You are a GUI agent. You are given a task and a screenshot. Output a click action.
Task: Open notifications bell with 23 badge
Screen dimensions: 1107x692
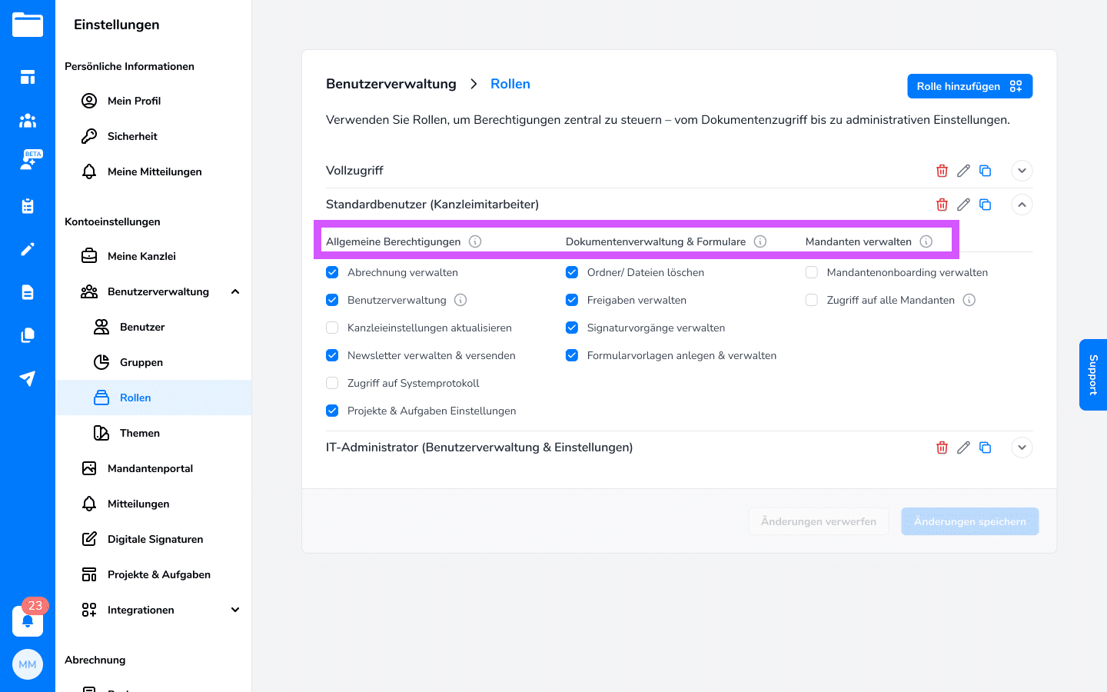pos(28,620)
